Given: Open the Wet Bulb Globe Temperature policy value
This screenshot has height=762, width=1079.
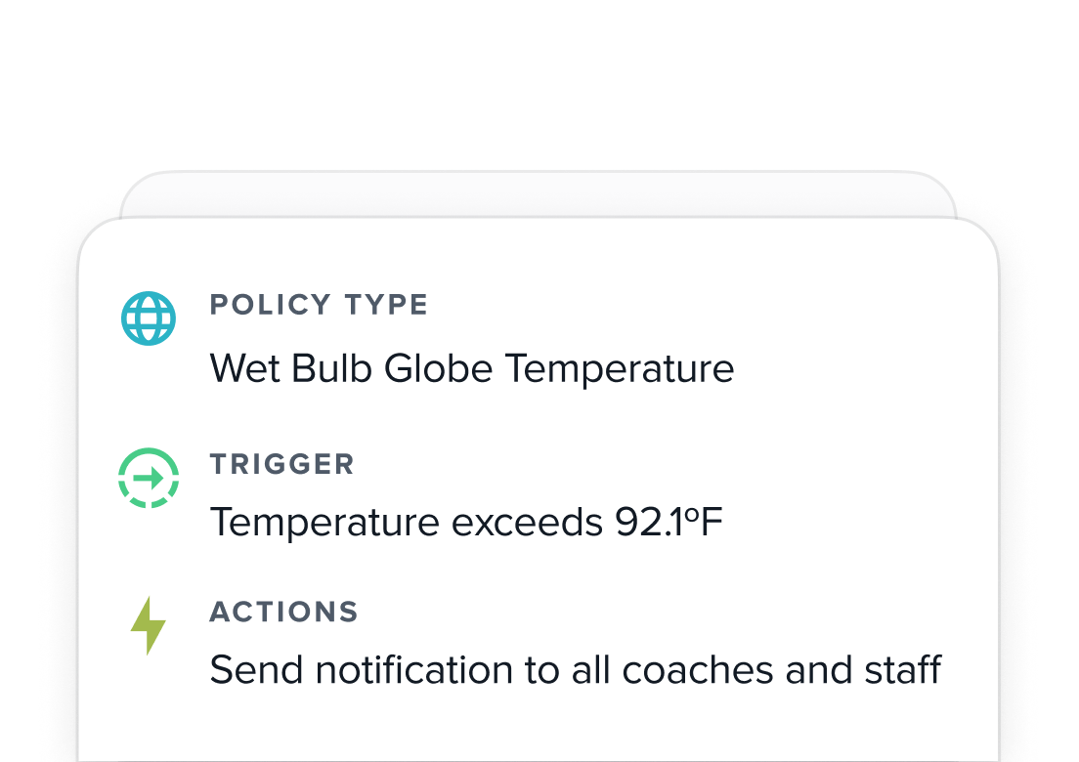Looking at the screenshot, I should 471,369.
